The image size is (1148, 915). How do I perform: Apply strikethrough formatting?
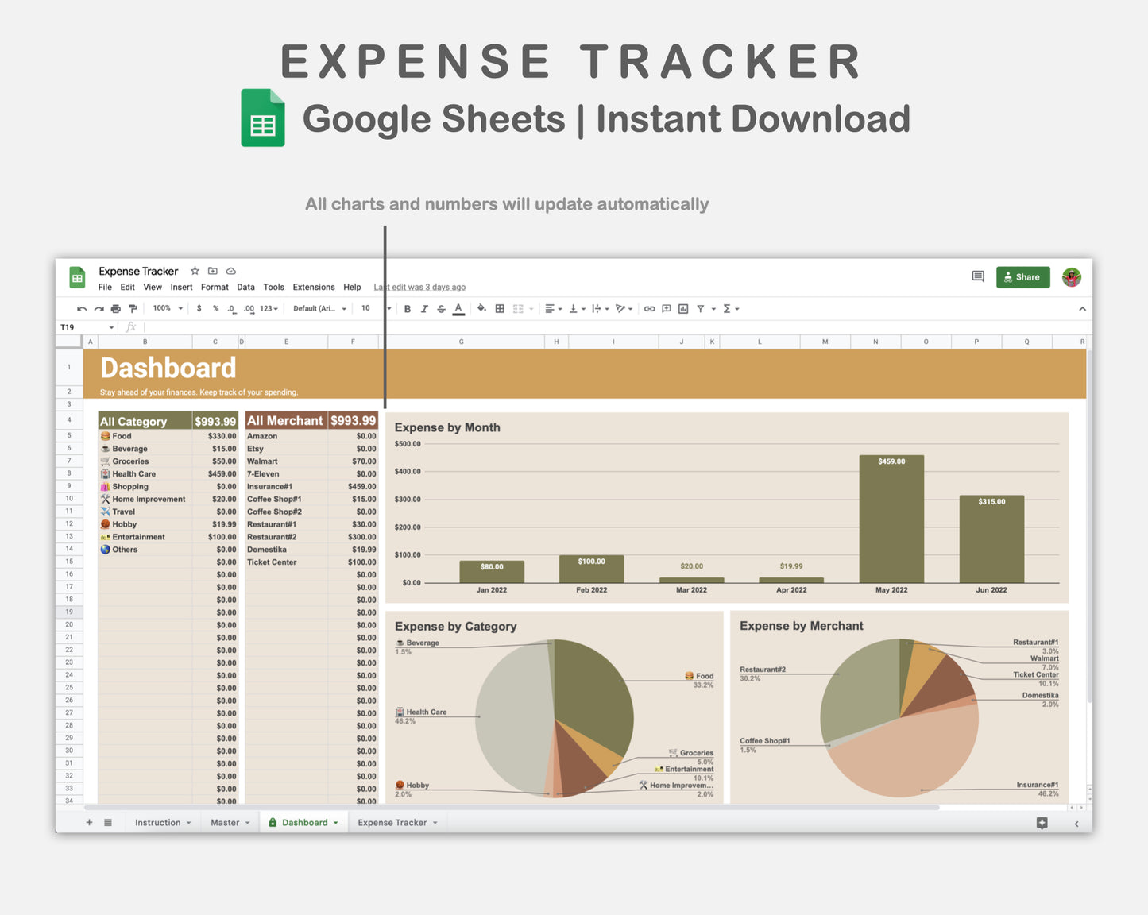tap(441, 308)
